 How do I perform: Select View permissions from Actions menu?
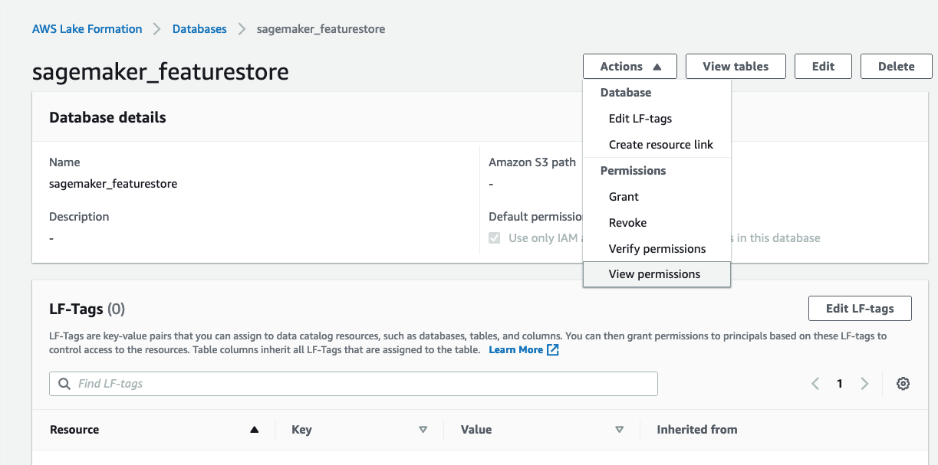[654, 274]
